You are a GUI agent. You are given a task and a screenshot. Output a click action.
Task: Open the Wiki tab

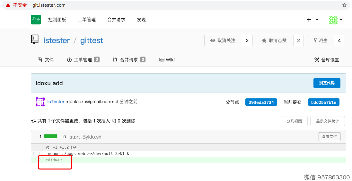[x=167, y=60]
